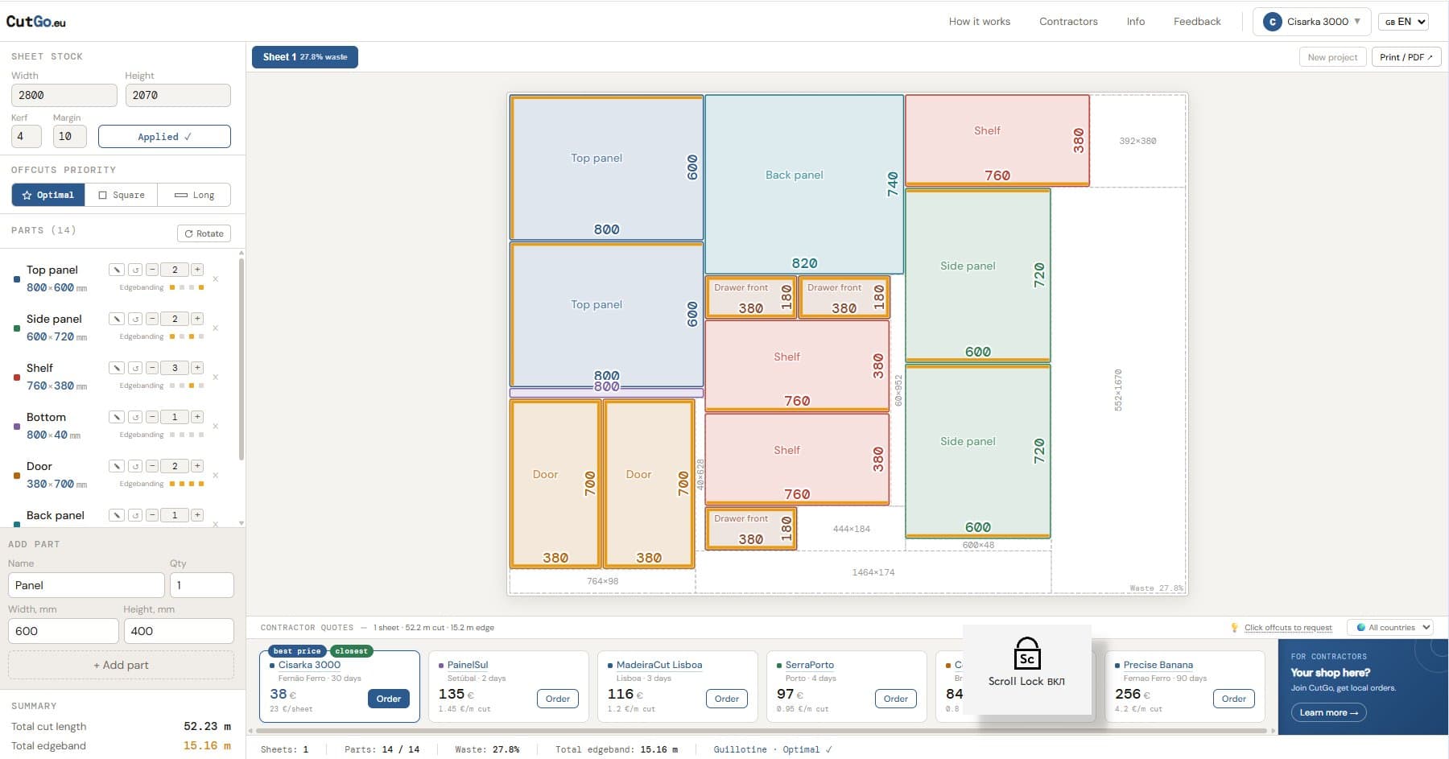Open Info menu item
The width and height of the screenshot is (1449, 759).
point(1136,22)
